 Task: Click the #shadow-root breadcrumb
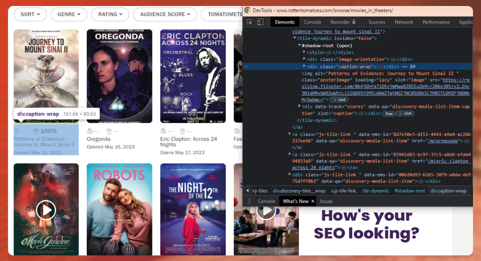pos(410,191)
